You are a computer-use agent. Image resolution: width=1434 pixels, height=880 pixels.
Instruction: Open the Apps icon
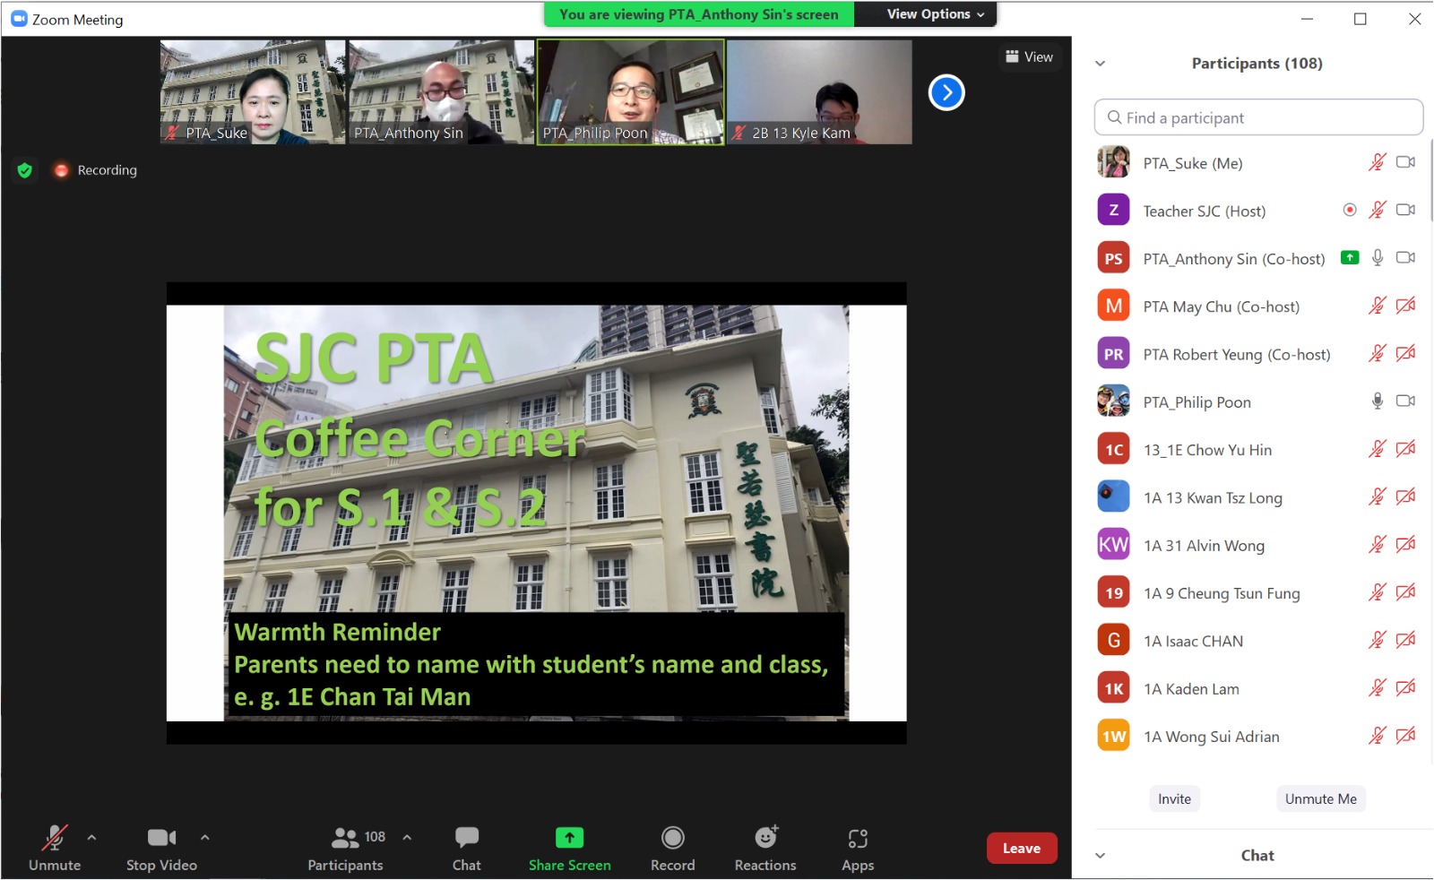click(857, 838)
